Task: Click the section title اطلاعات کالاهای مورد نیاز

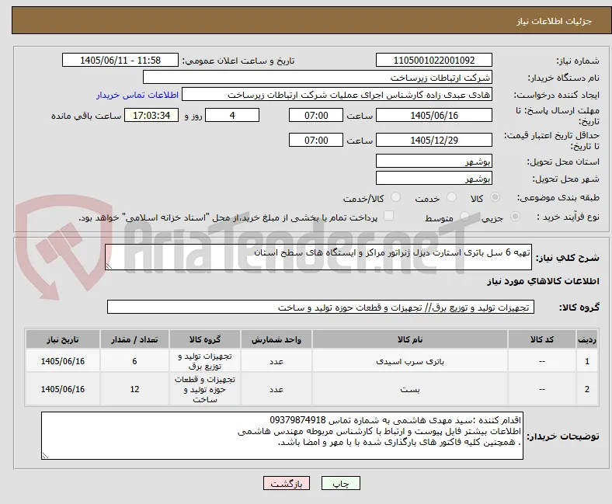Action: pyautogui.click(x=543, y=281)
